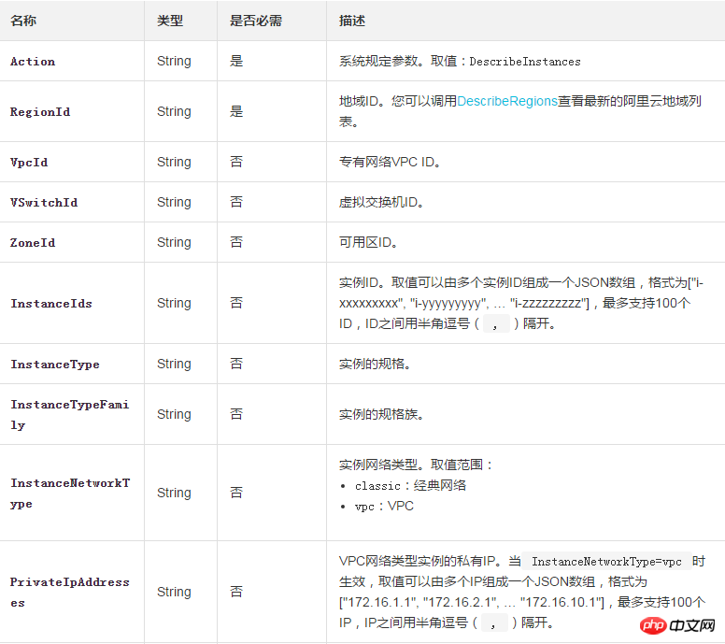Select the Action parameter name
Screen dimensions: 725x644
[33, 62]
